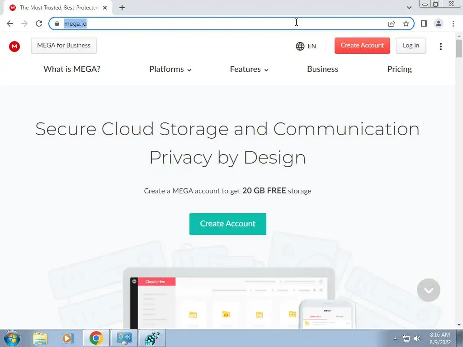463x347 pixels.
Task: Launch Windows Media Player from taskbar
Action: 67,338
